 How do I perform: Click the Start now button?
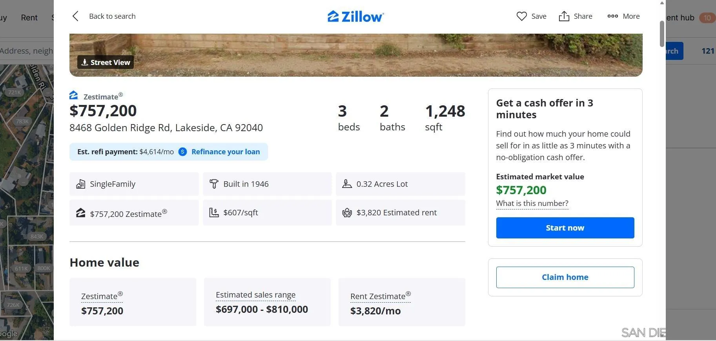click(x=565, y=227)
